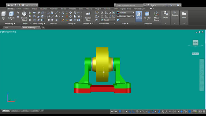Open a file via the Open folder icon

point(12,5)
